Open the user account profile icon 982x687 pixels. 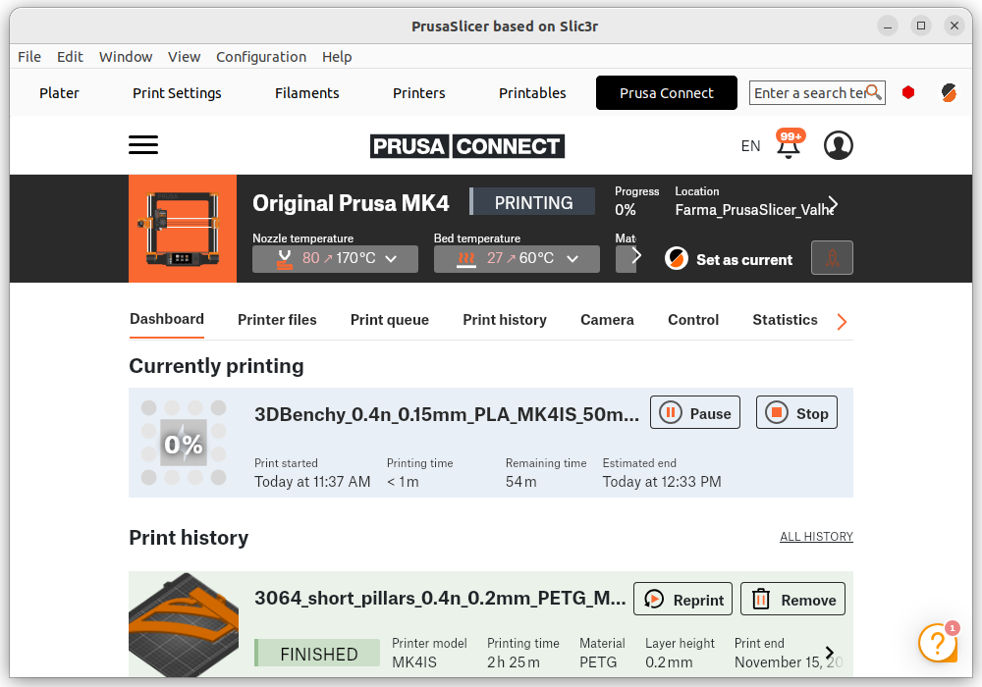[838, 145]
